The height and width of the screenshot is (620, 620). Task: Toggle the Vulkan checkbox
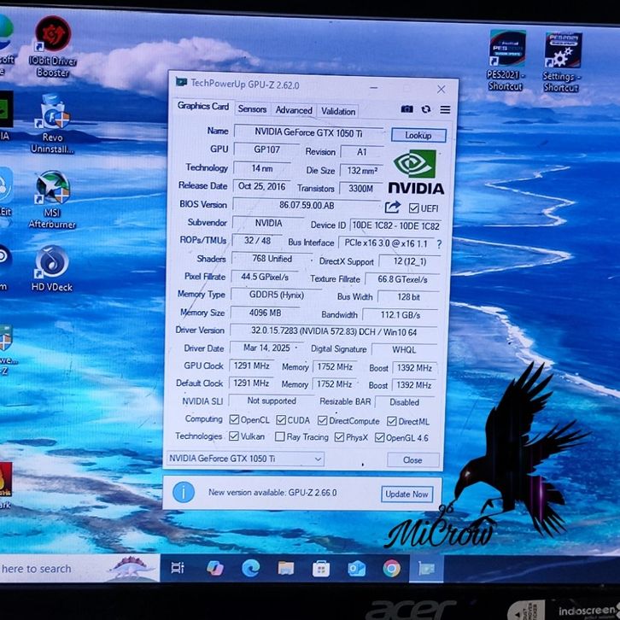(234, 436)
